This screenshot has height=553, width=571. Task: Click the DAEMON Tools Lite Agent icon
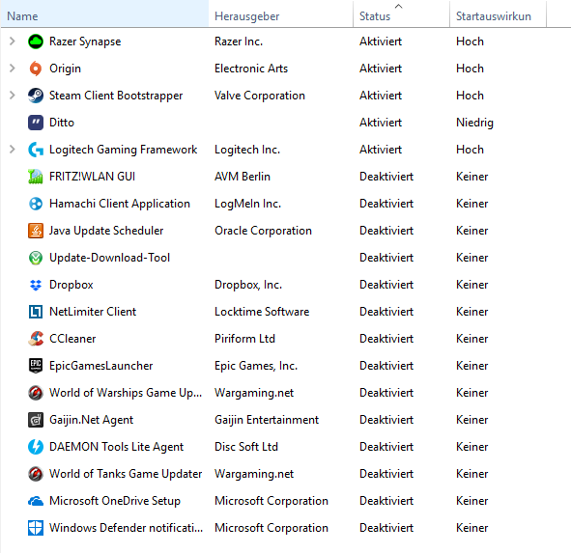pos(36,447)
